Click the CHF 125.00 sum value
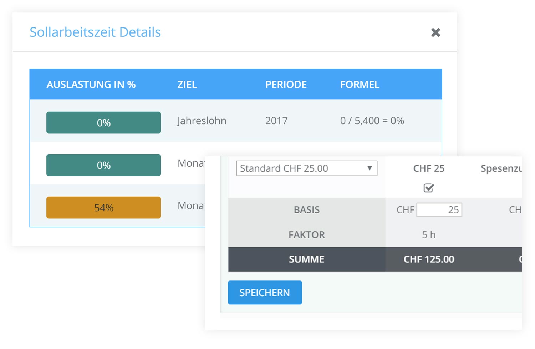The image size is (535, 349). (429, 259)
